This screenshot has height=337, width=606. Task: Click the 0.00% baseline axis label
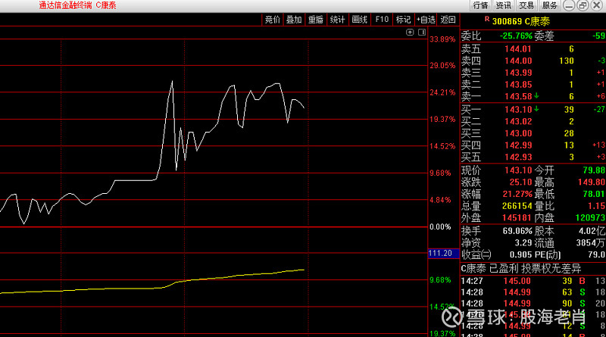click(x=440, y=227)
